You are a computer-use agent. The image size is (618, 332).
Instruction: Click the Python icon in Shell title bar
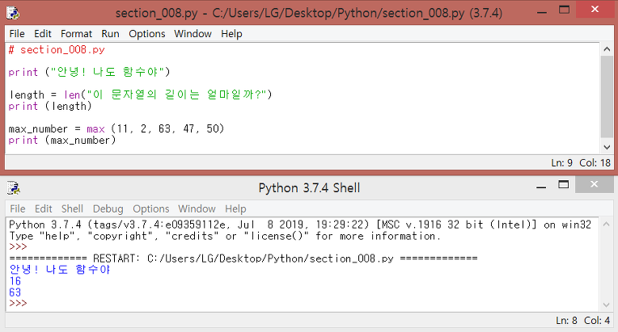(14, 187)
